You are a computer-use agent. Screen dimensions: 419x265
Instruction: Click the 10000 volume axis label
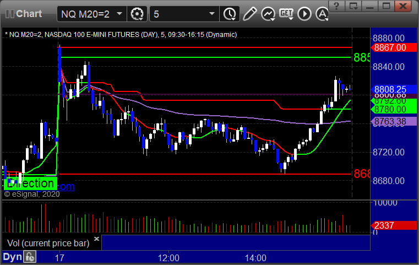[385, 203]
